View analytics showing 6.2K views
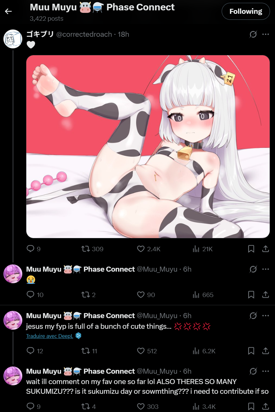The width and height of the screenshot is (275, 412). point(204,351)
